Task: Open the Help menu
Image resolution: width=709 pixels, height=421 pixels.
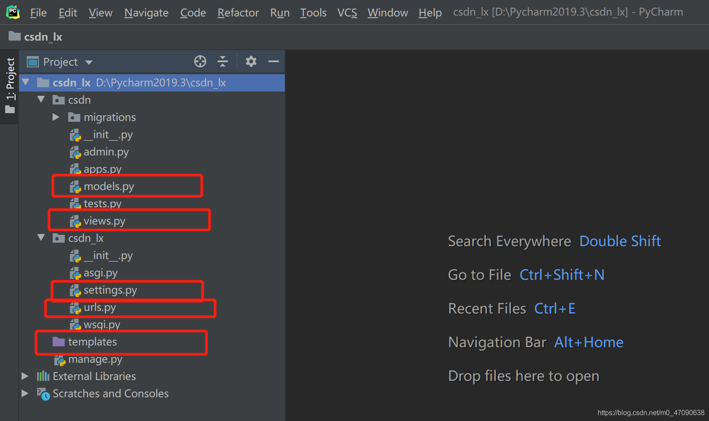Action: (430, 13)
